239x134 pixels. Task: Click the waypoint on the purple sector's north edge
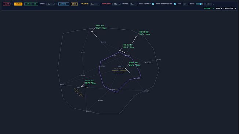pos(126,55)
